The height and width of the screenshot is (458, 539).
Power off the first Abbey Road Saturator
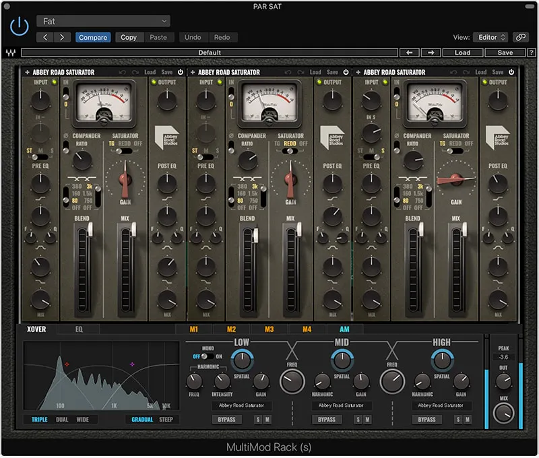coord(181,72)
